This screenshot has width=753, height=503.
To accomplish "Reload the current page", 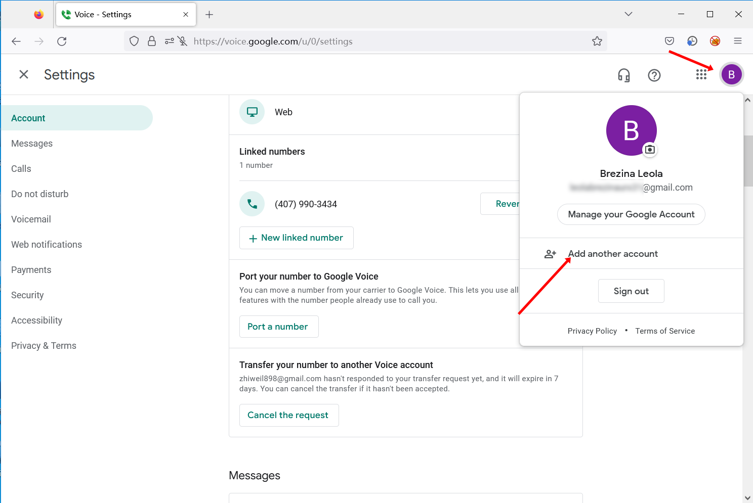I will (62, 41).
